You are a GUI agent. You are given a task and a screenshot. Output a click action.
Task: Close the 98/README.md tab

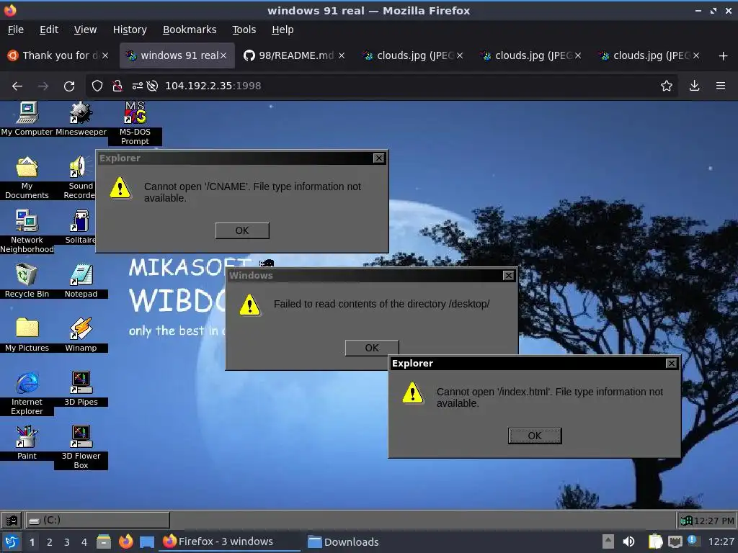tap(342, 55)
